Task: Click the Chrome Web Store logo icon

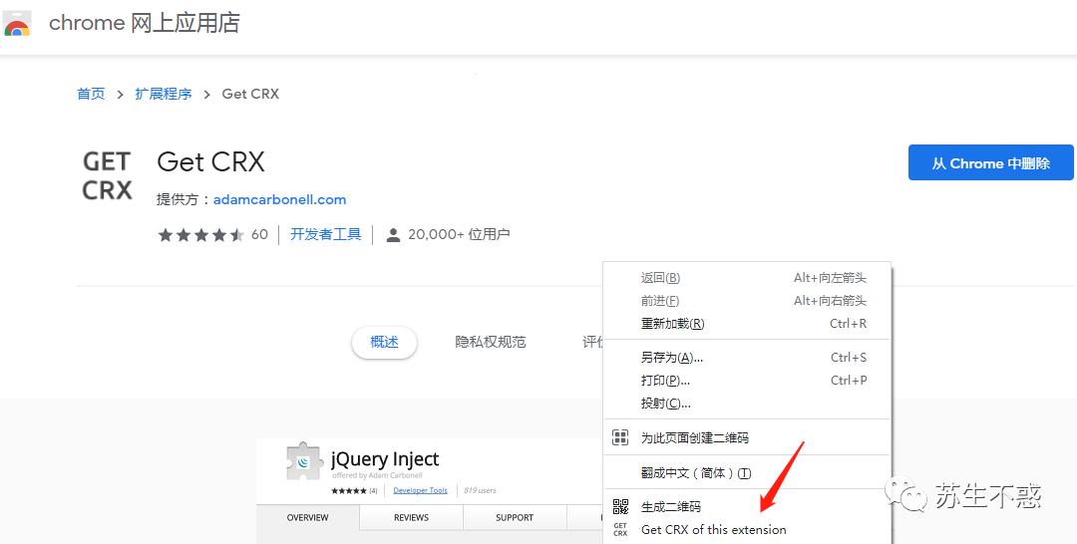Action: [x=17, y=24]
